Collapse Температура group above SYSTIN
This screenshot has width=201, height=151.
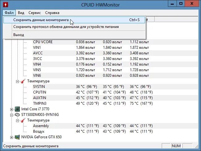[x=17, y=81]
